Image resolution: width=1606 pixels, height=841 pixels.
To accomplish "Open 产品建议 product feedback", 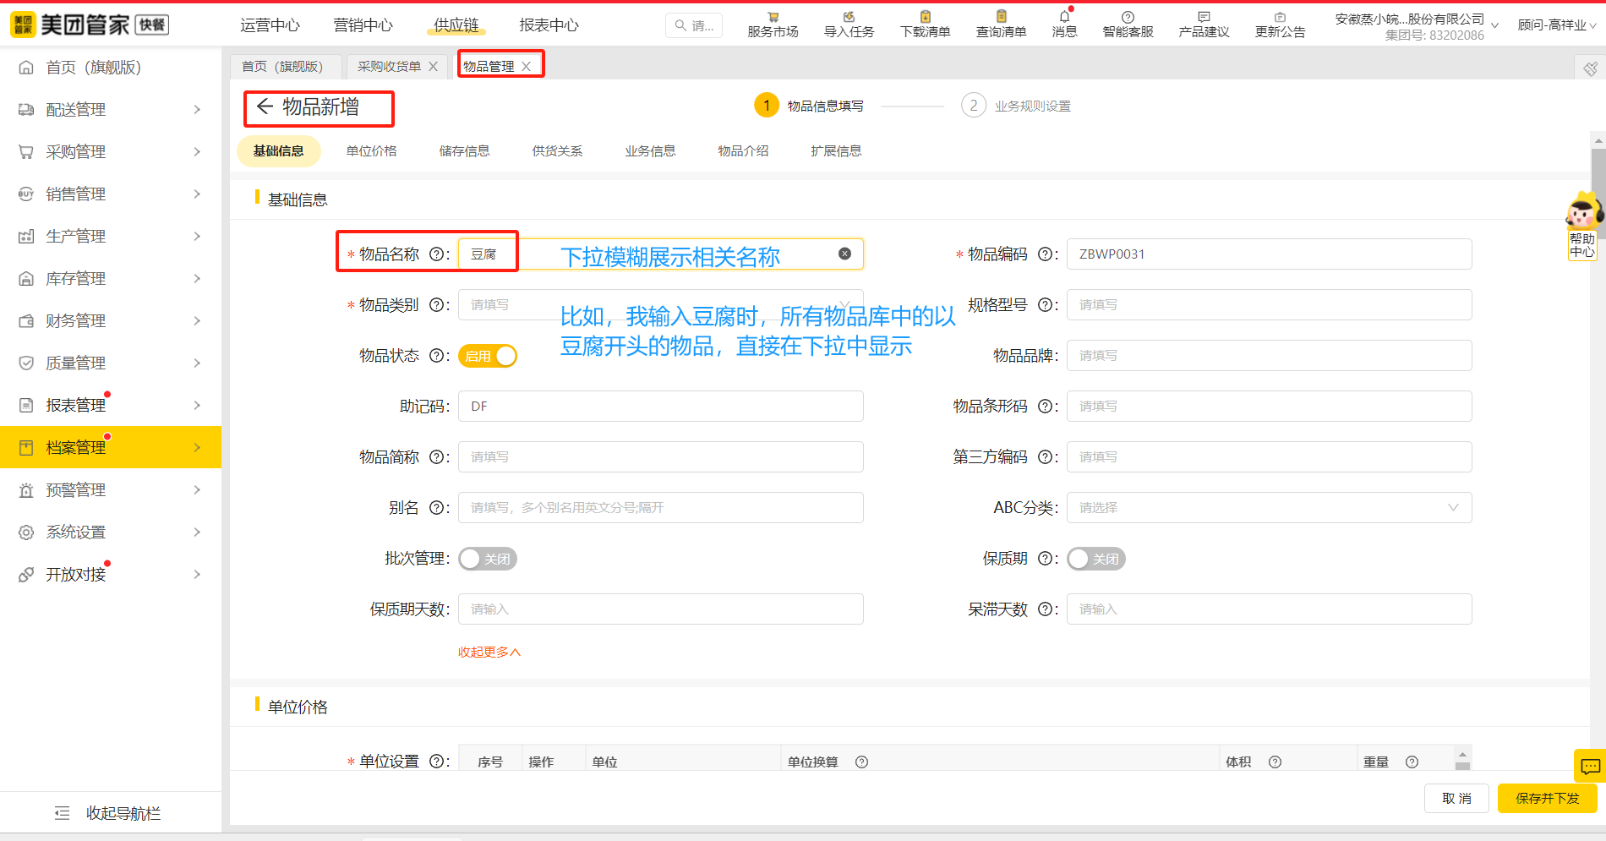I will tap(1203, 23).
